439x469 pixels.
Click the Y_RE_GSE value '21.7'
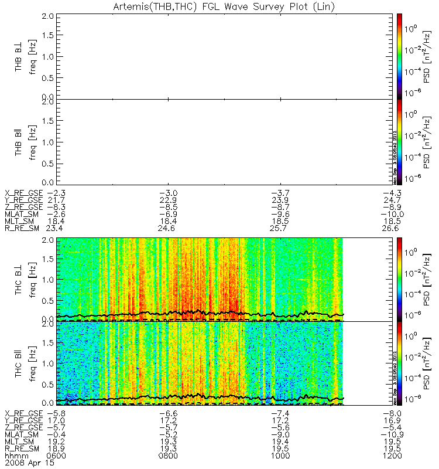tap(56, 200)
